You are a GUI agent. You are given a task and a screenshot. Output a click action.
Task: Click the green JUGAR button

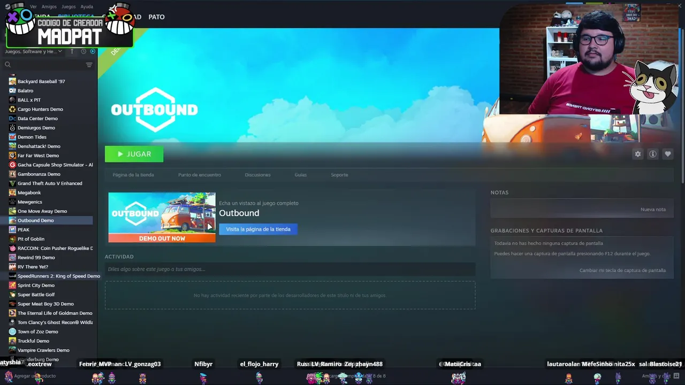[134, 154]
